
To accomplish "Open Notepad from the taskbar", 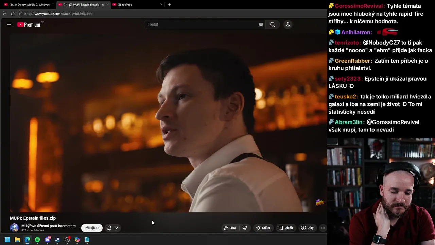I will pos(87,240).
